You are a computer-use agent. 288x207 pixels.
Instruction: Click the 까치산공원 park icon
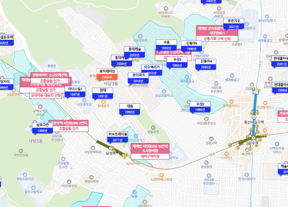coord(21,151)
